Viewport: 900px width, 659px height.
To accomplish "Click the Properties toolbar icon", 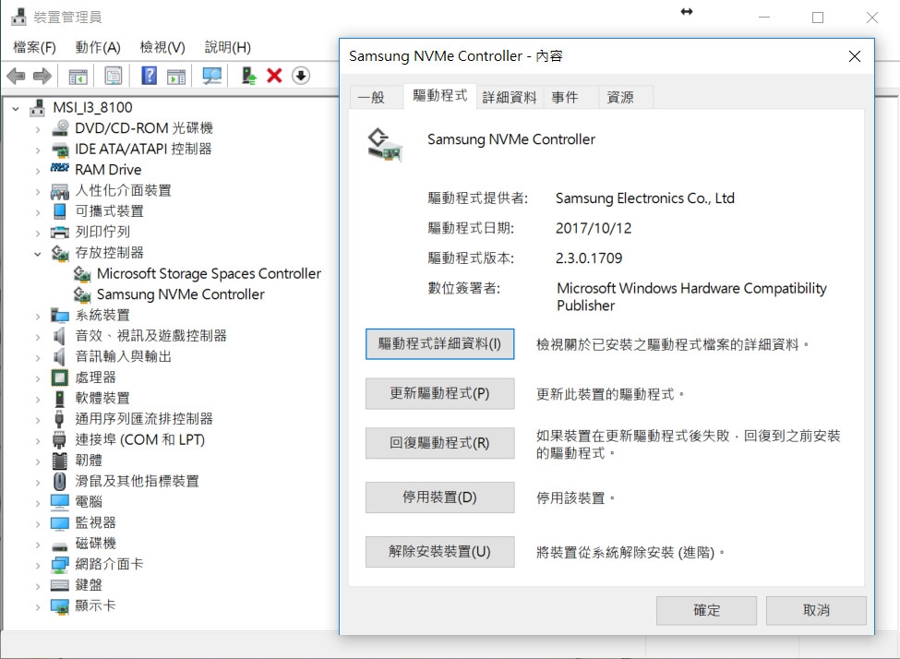I will 113,76.
